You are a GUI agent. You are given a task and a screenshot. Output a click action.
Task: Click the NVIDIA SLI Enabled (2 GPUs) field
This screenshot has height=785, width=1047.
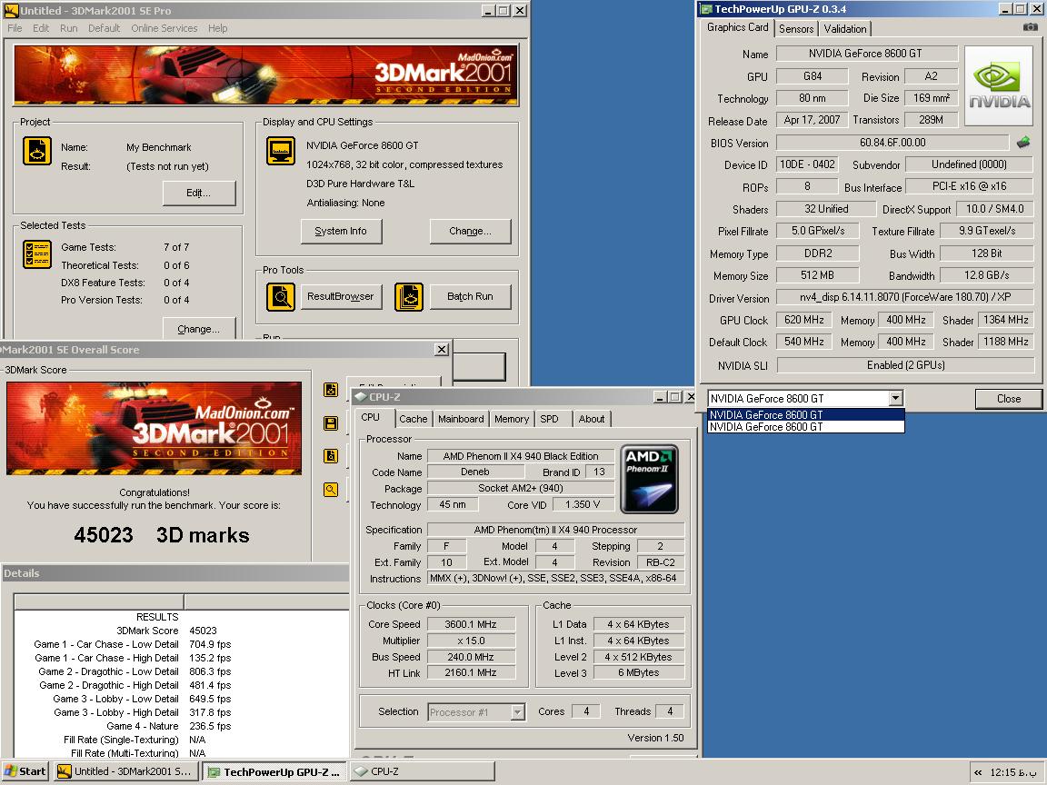[905, 365]
